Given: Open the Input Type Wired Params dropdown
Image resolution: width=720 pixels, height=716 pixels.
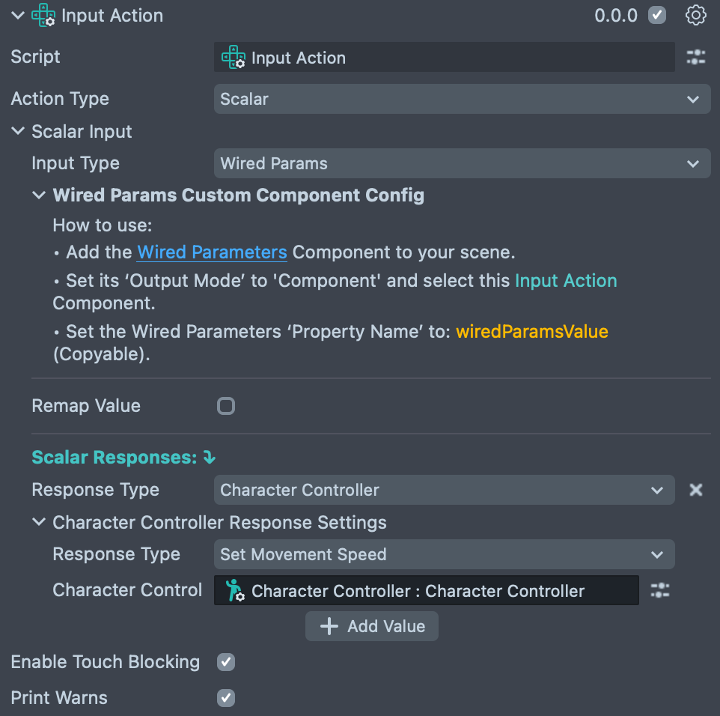Looking at the screenshot, I should pyautogui.click(x=462, y=163).
